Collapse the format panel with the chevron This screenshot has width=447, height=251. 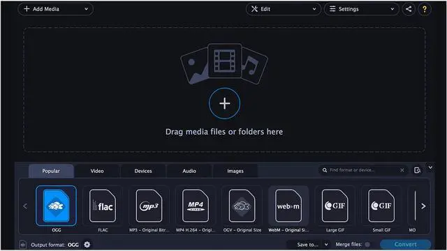pyautogui.click(x=431, y=167)
